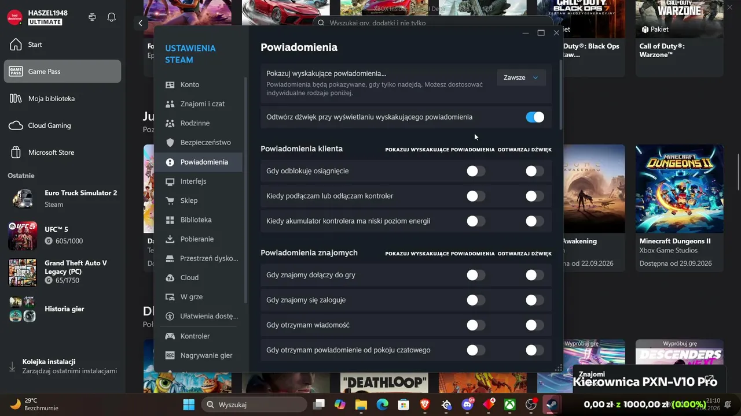
Task: Toggle sound for 'Gdy otrzymam wiadomość'
Action: [x=535, y=325]
